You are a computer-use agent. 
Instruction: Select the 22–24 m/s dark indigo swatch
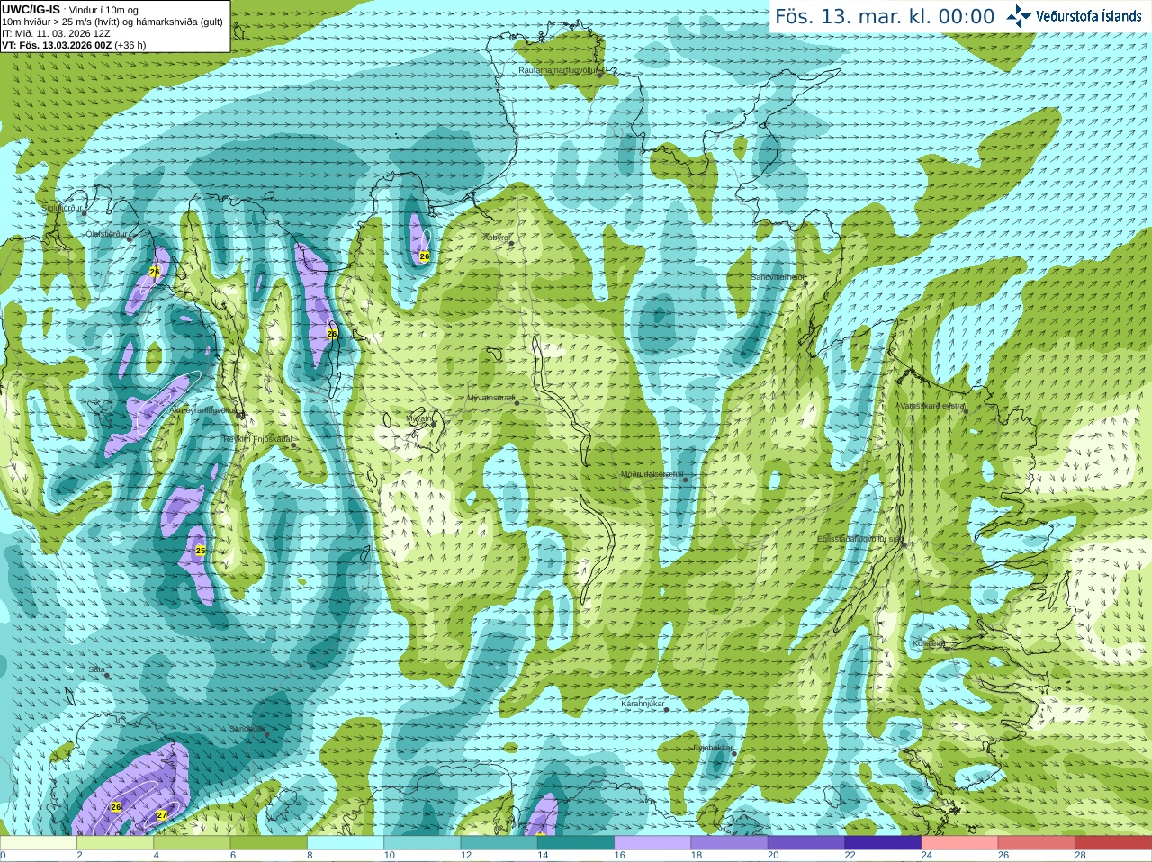click(883, 843)
